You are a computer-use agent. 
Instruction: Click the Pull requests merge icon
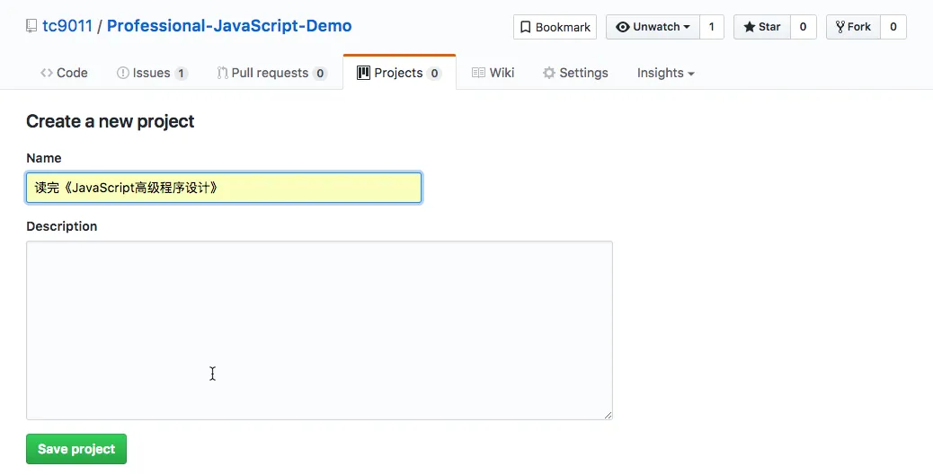tap(222, 73)
